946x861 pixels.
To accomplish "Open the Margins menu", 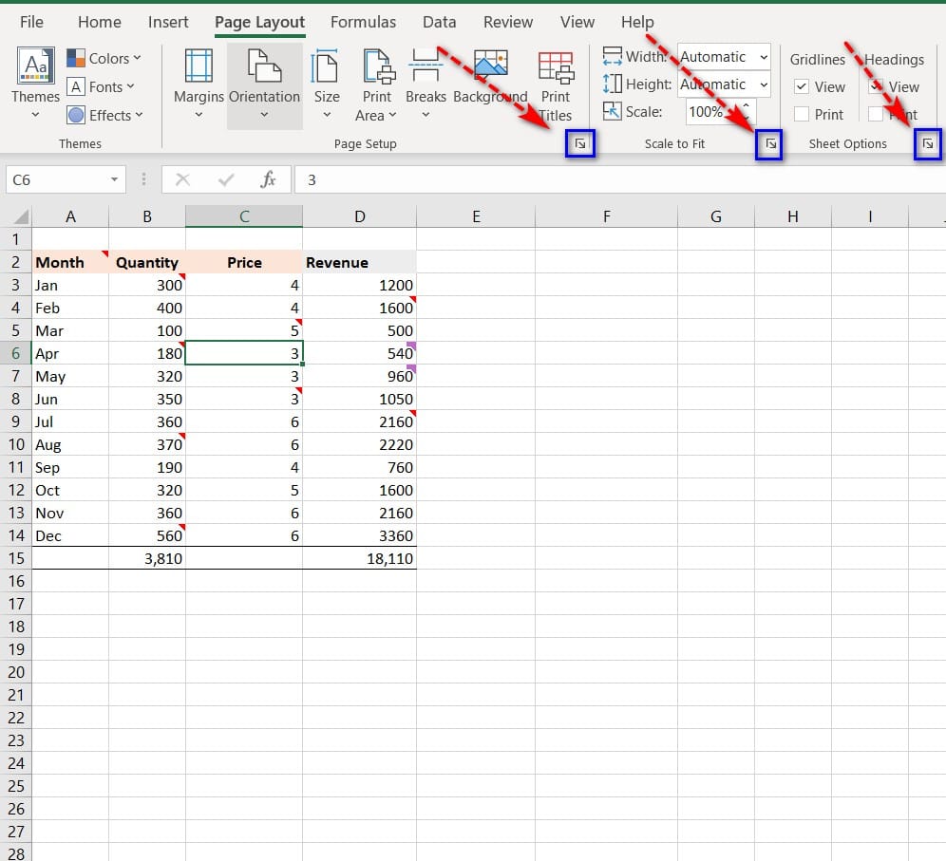I will click(199, 84).
